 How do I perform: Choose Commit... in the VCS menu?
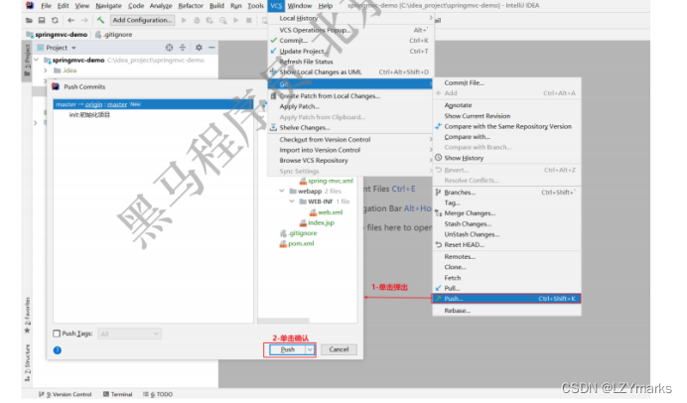coord(350,41)
